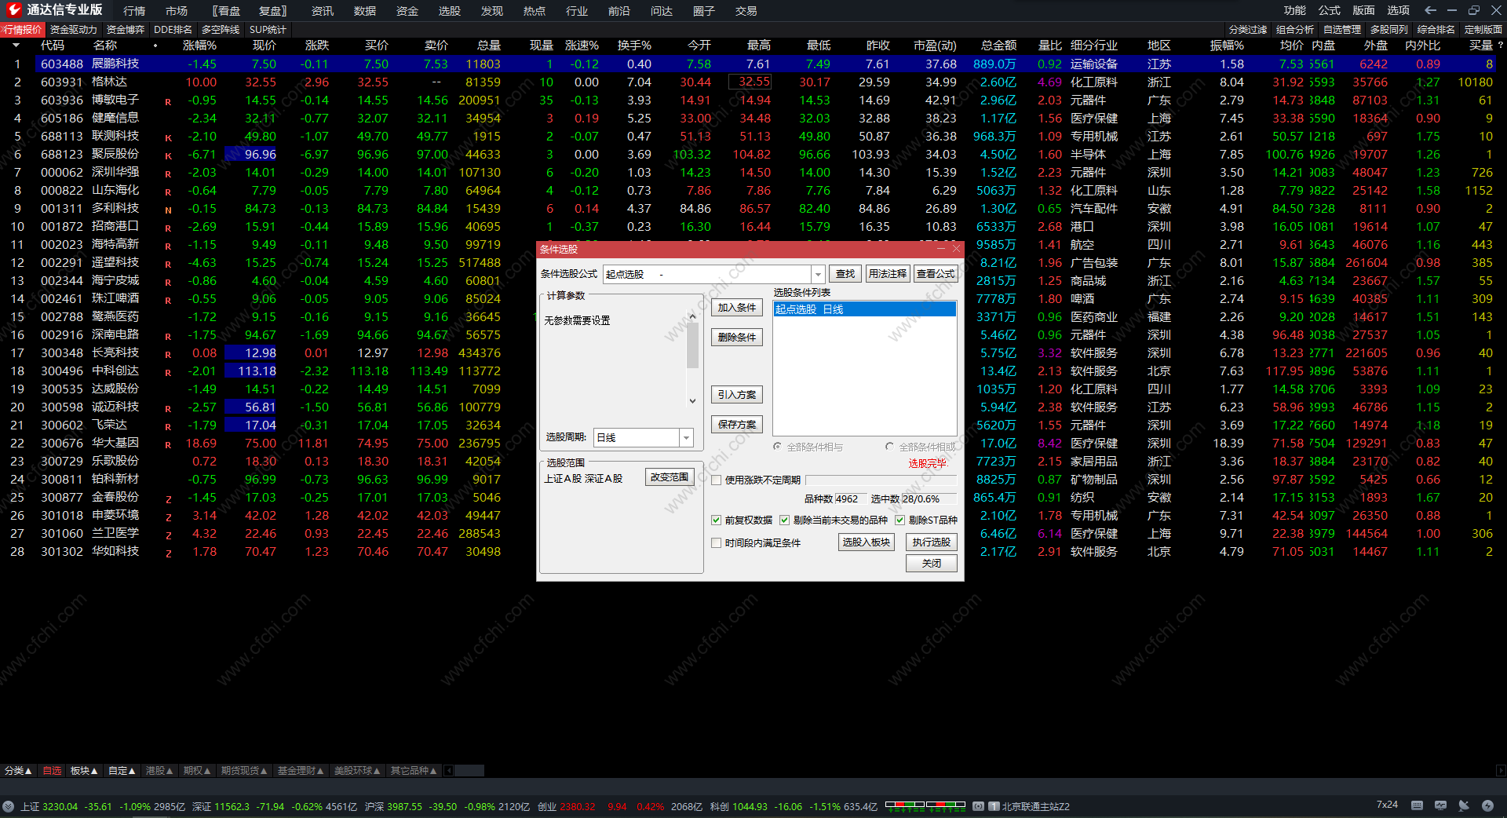This screenshot has height=818, width=1507.
Task: Select 起点选股 日线 in condition list
Action: pos(863,309)
